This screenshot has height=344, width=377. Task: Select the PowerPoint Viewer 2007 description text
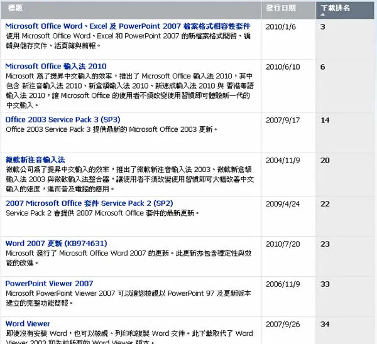pos(128,298)
